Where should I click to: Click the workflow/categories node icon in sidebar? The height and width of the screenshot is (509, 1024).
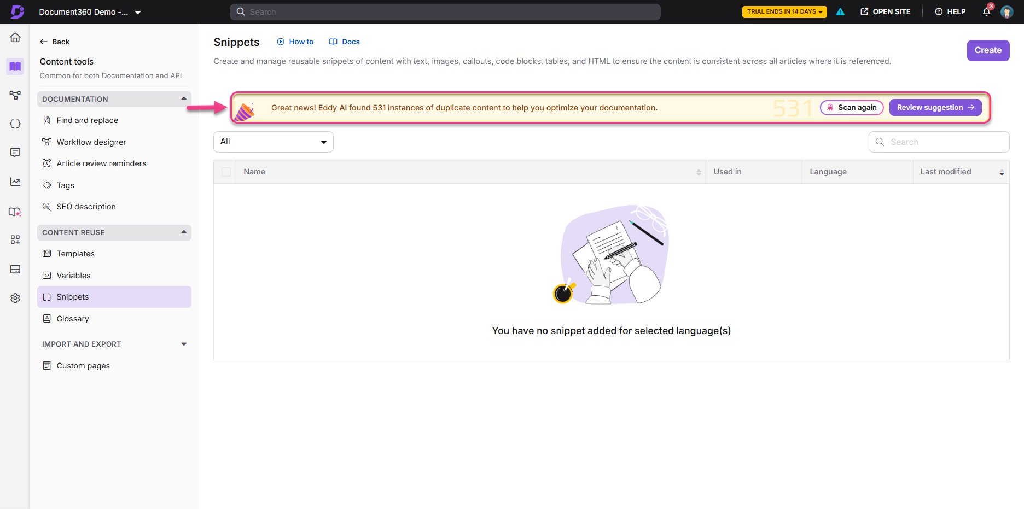coord(15,95)
